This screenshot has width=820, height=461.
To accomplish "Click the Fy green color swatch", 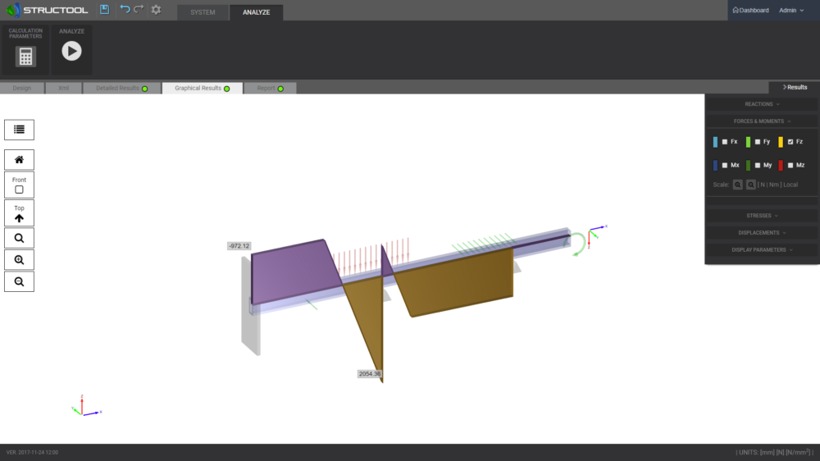I will [749, 142].
